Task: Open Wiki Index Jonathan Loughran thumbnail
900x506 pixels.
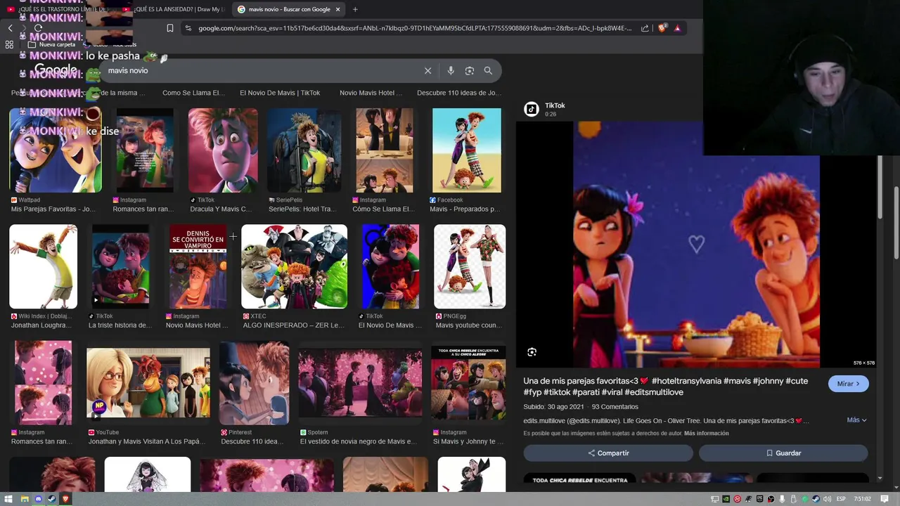Action: 43,266
